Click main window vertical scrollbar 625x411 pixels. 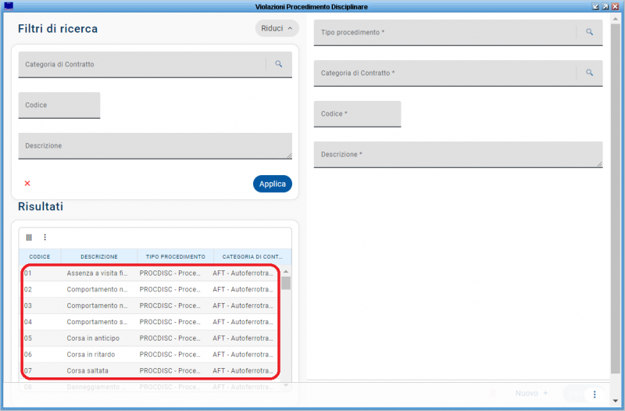click(x=616, y=198)
